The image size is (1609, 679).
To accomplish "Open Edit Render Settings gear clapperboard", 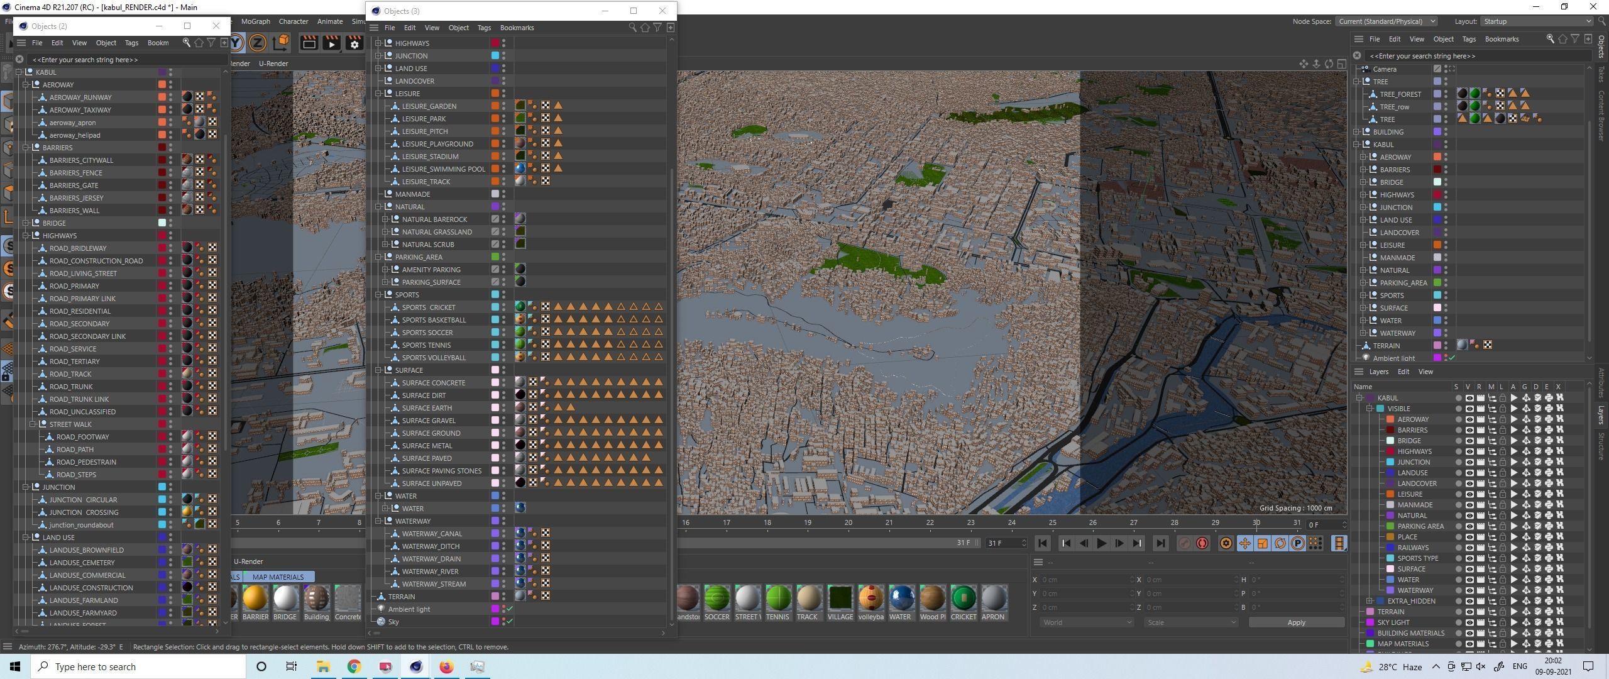I will (x=354, y=43).
